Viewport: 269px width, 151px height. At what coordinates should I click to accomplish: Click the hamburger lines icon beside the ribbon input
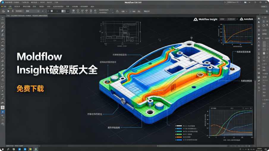(x=43, y=11)
